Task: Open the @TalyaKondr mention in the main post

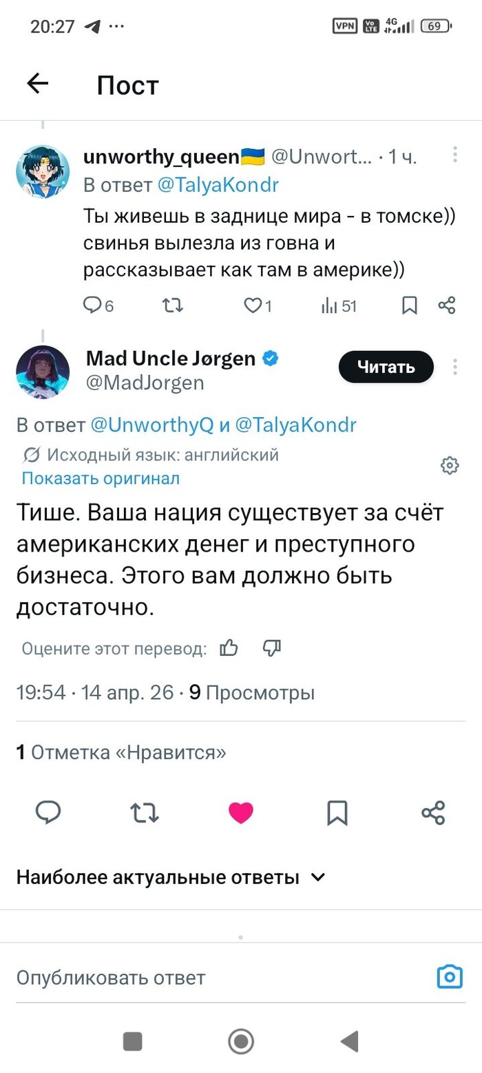Action: [x=296, y=425]
